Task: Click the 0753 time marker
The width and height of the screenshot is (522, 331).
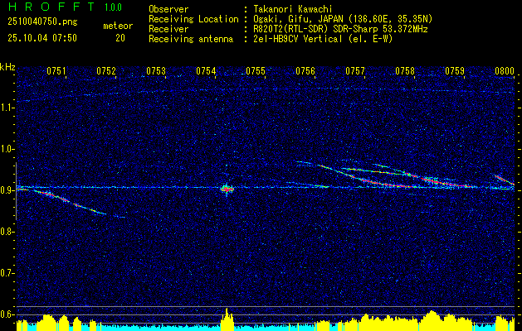Action: pyautogui.click(x=156, y=71)
